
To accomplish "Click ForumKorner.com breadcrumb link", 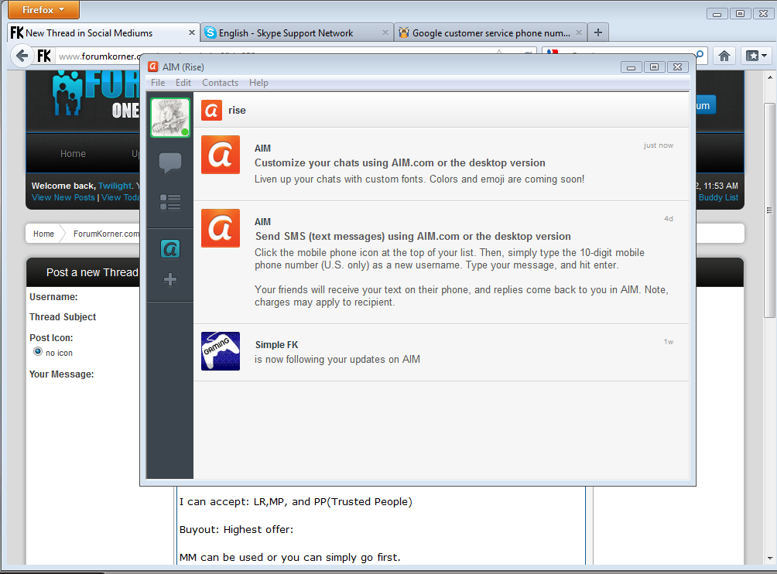I will (x=106, y=234).
